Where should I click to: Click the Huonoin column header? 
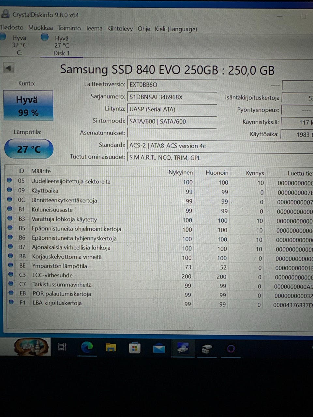(x=217, y=173)
